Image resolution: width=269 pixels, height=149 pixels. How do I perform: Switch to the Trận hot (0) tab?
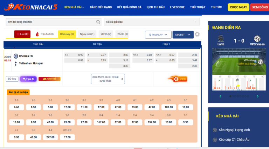pos(44,34)
